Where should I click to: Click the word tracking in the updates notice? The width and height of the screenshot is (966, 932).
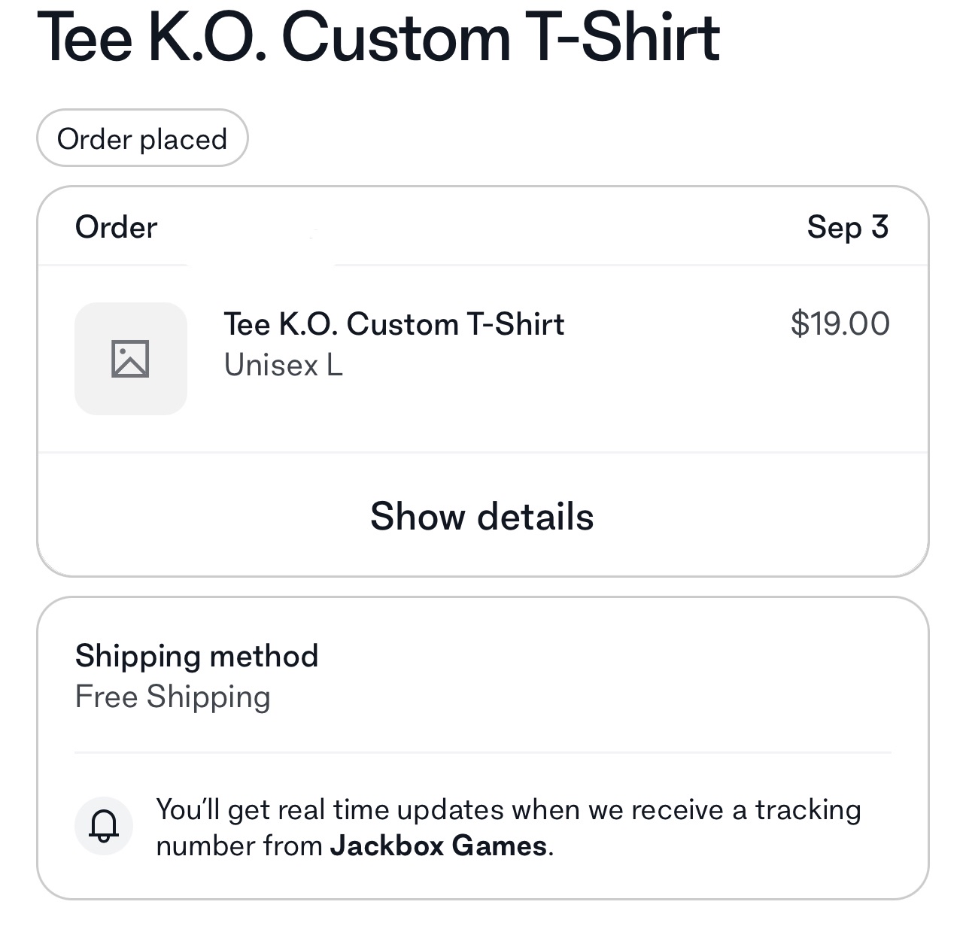(x=808, y=810)
